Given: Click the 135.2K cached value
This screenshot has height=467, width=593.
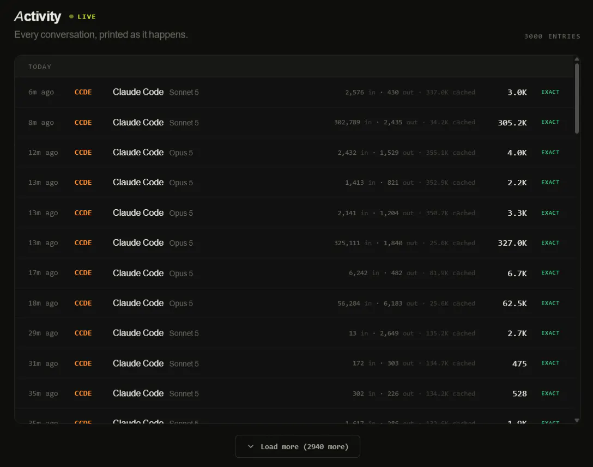Looking at the screenshot, I should pyautogui.click(x=450, y=333).
